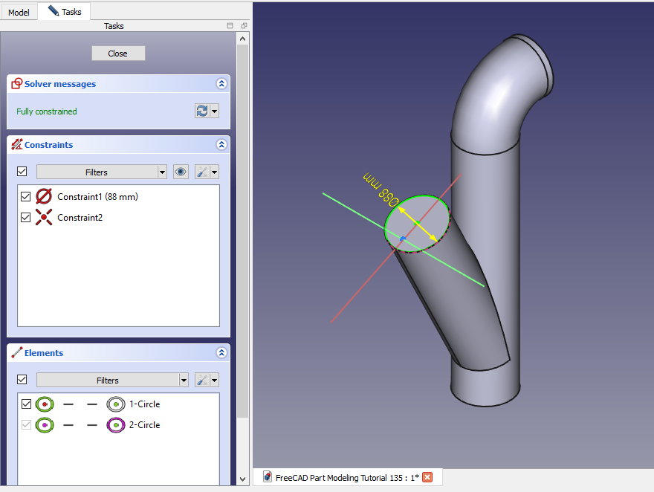Click the solver refresh/update icon

[x=201, y=111]
